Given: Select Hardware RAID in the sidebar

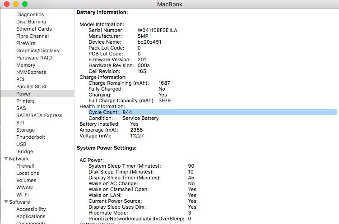Looking at the screenshot, I should pyautogui.click(x=34, y=58).
